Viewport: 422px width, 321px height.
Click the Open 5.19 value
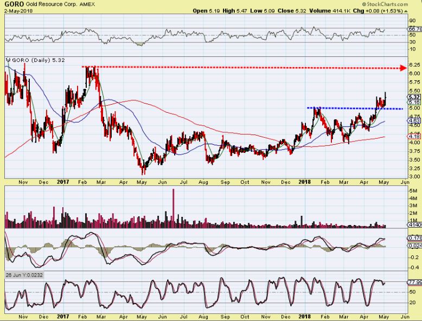(207, 11)
